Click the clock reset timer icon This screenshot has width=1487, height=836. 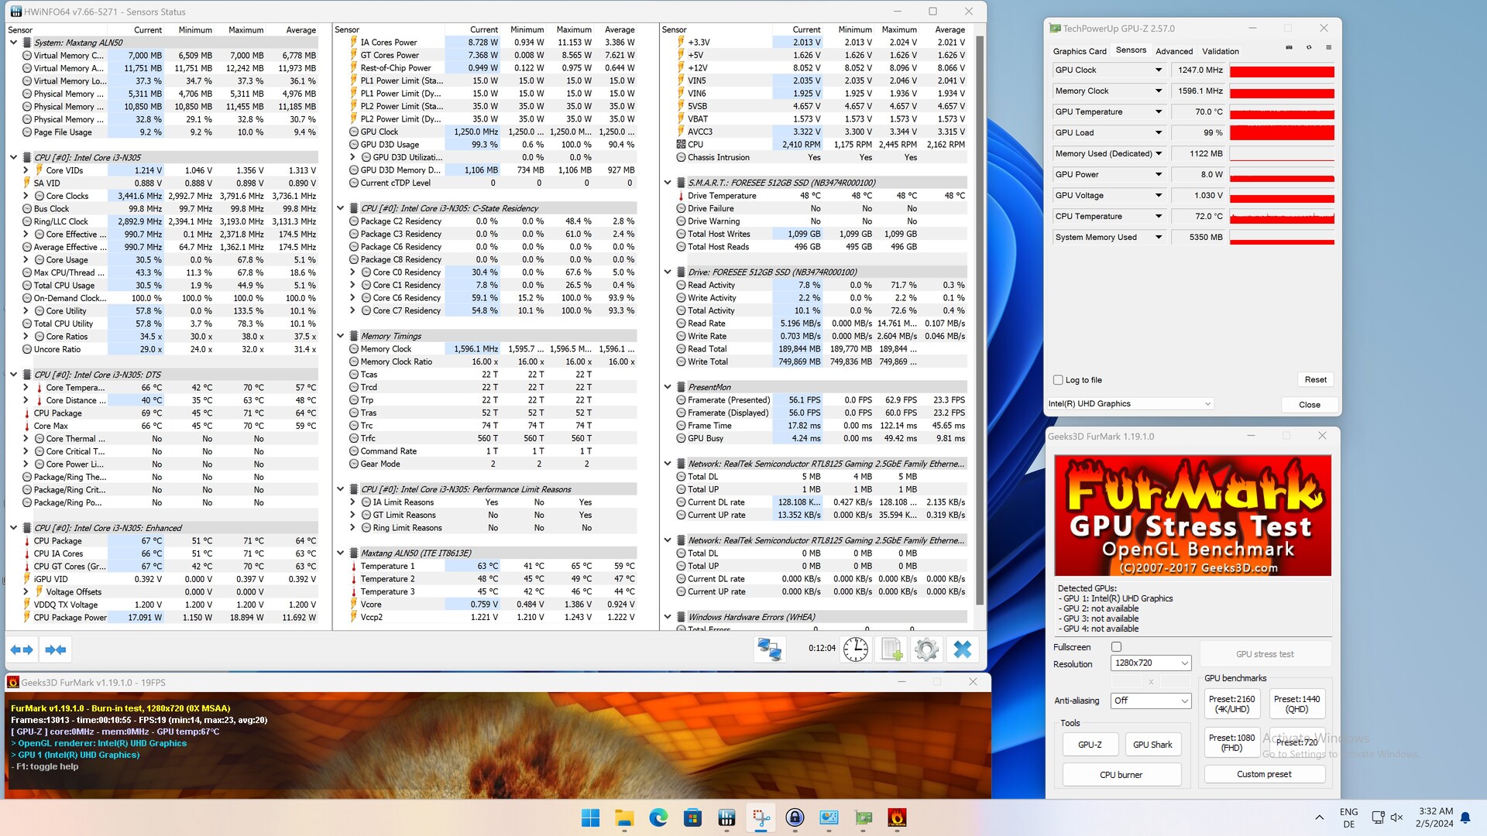(855, 649)
